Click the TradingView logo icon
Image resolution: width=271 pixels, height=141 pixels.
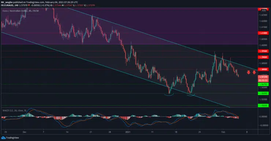click(3, 138)
